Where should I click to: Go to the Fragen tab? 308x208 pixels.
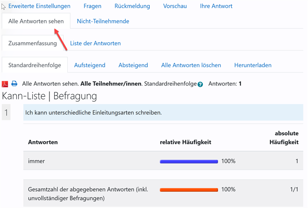tap(92, 6)
